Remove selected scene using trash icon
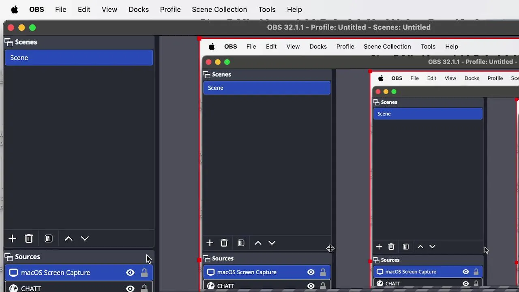This screenshot has width=519, height=292. [29, 238]
